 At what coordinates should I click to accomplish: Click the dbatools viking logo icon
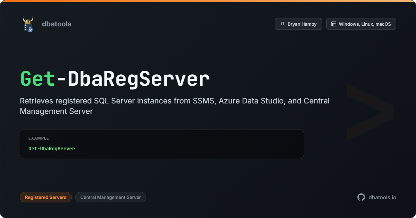pyautogui.click(x=28, y=24)
